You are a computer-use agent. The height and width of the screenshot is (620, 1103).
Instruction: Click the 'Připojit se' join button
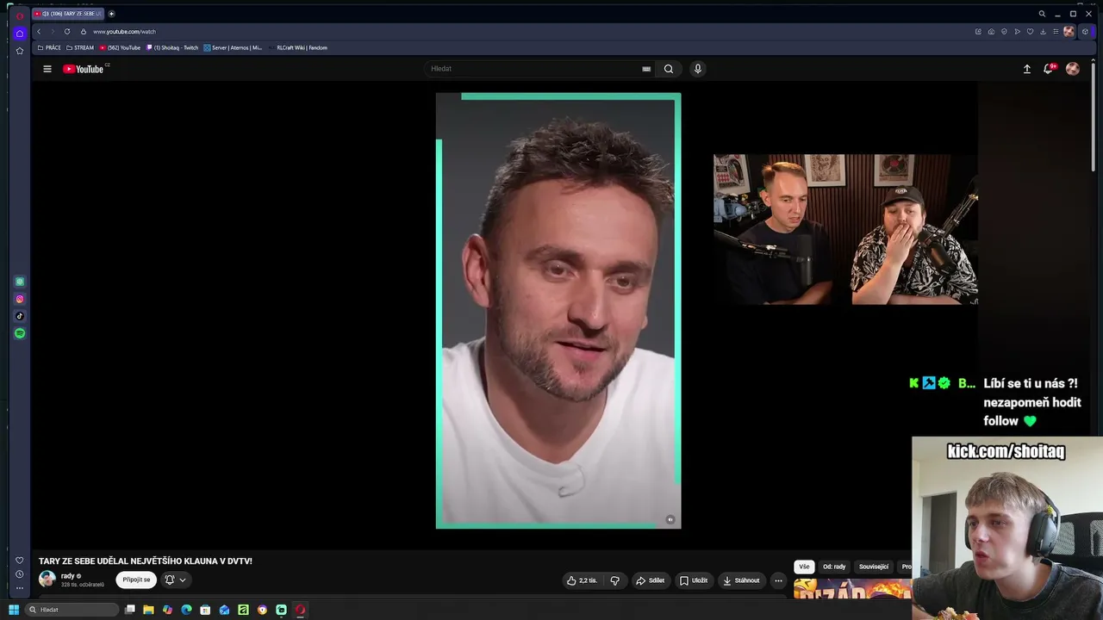tap(136, 580)
